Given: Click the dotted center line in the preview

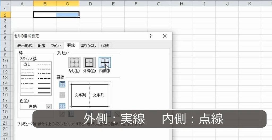Looking at the screenshot, I should [x=90, y=95].
